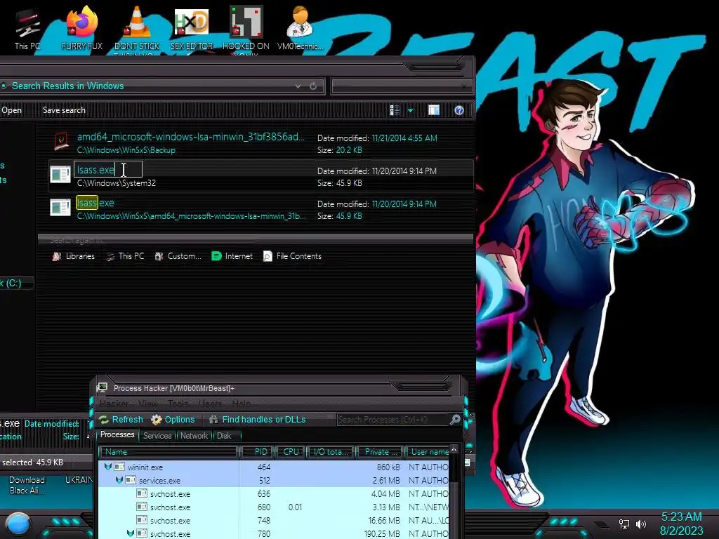Search again in Custom location
The width and height of the screenshot is (719, 539).
pos(178,256)
